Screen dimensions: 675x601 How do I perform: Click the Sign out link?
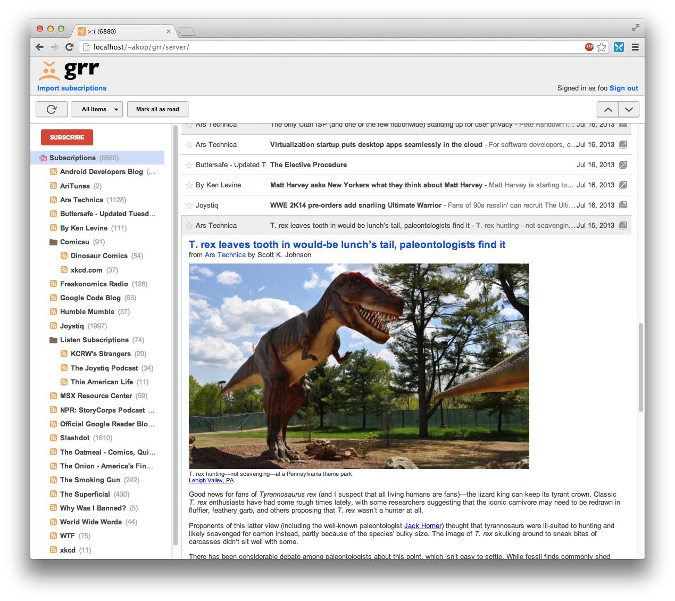point(624,88)
